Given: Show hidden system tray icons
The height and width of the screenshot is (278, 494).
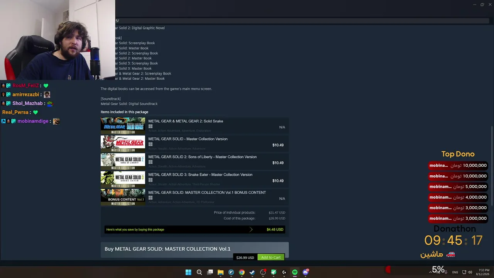Looking at the screenshot, I should click(x=430, y=272).
